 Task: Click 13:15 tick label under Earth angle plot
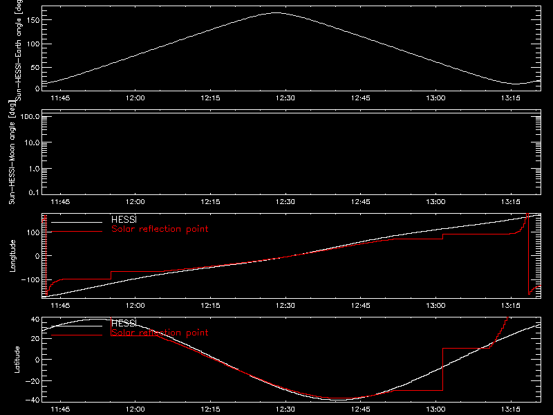510,98
